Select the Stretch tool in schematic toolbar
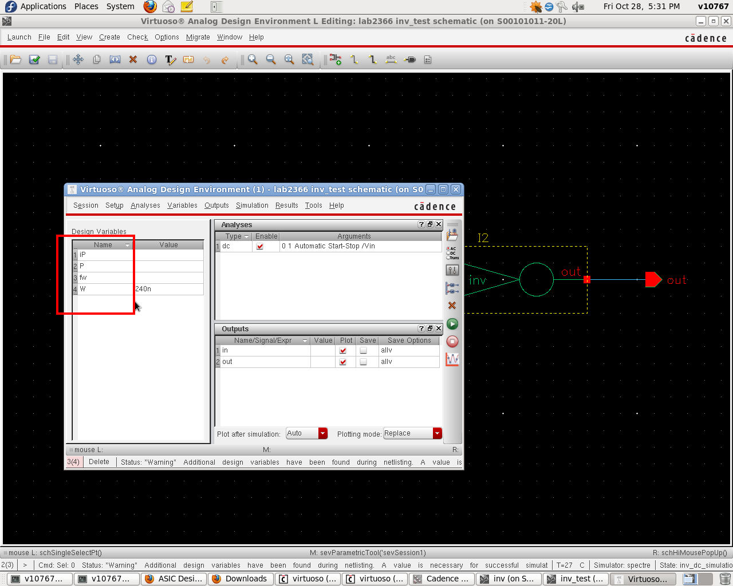 (115, 60)
